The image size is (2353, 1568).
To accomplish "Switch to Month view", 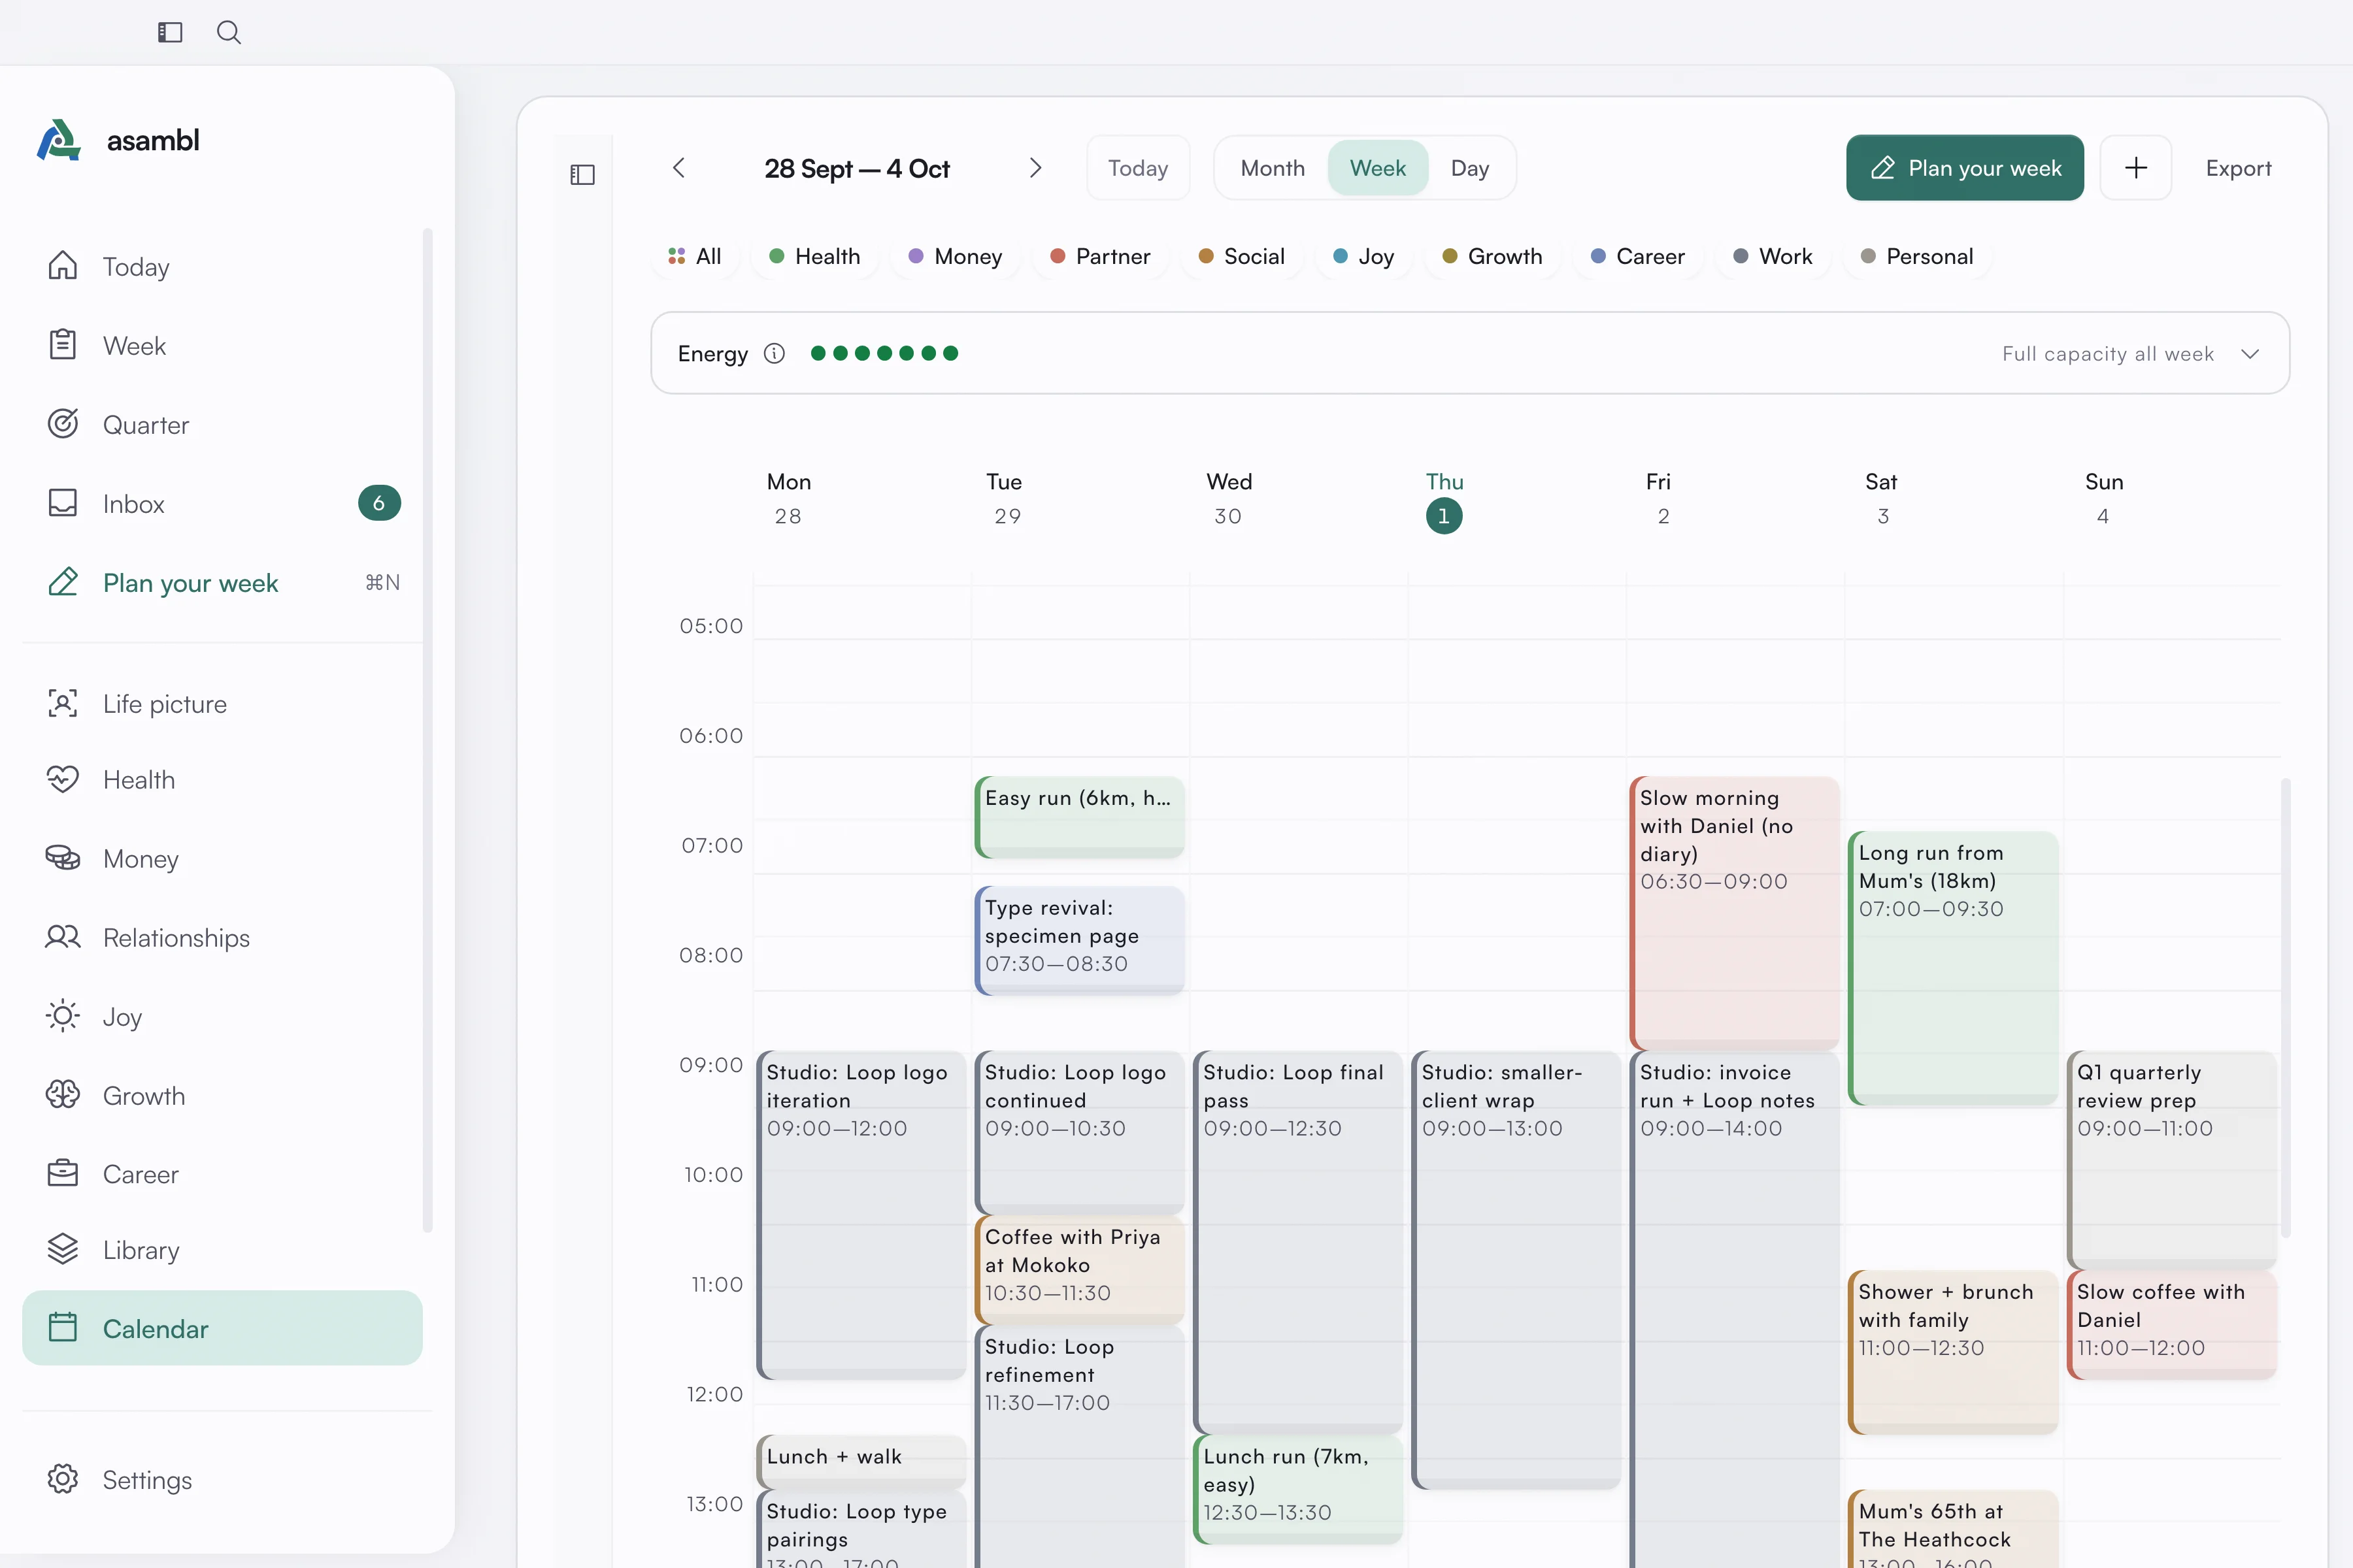I will [1273, 168].
